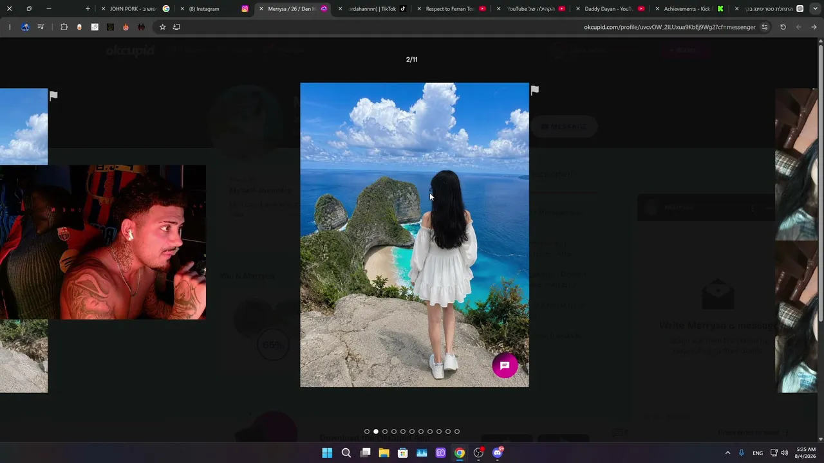Bookmark this page with the star icon
This screenshot has width=824, height=463.
162,27
